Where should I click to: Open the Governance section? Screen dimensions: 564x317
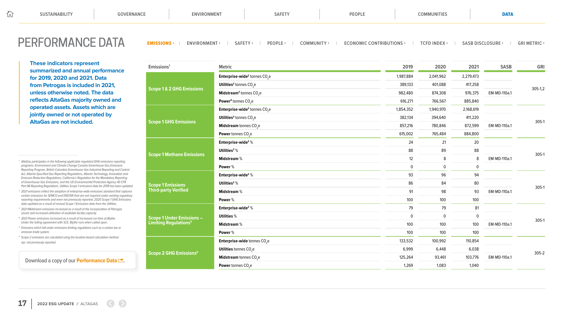[131, 14]
